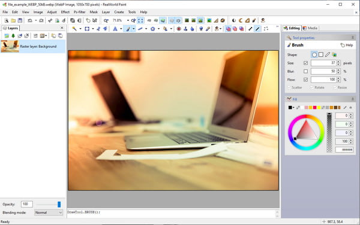Screen dimensions: 360x225
Task: Open the Blending mode Normal dropdown
Action: click(x=49, y=212)
